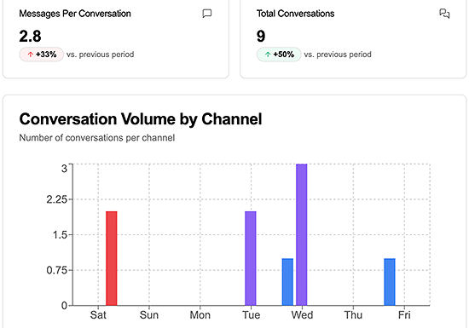Screen dimensions: 469x328
Task: Click the Conversation Volume by Channel heading
Action: point(141,119)
